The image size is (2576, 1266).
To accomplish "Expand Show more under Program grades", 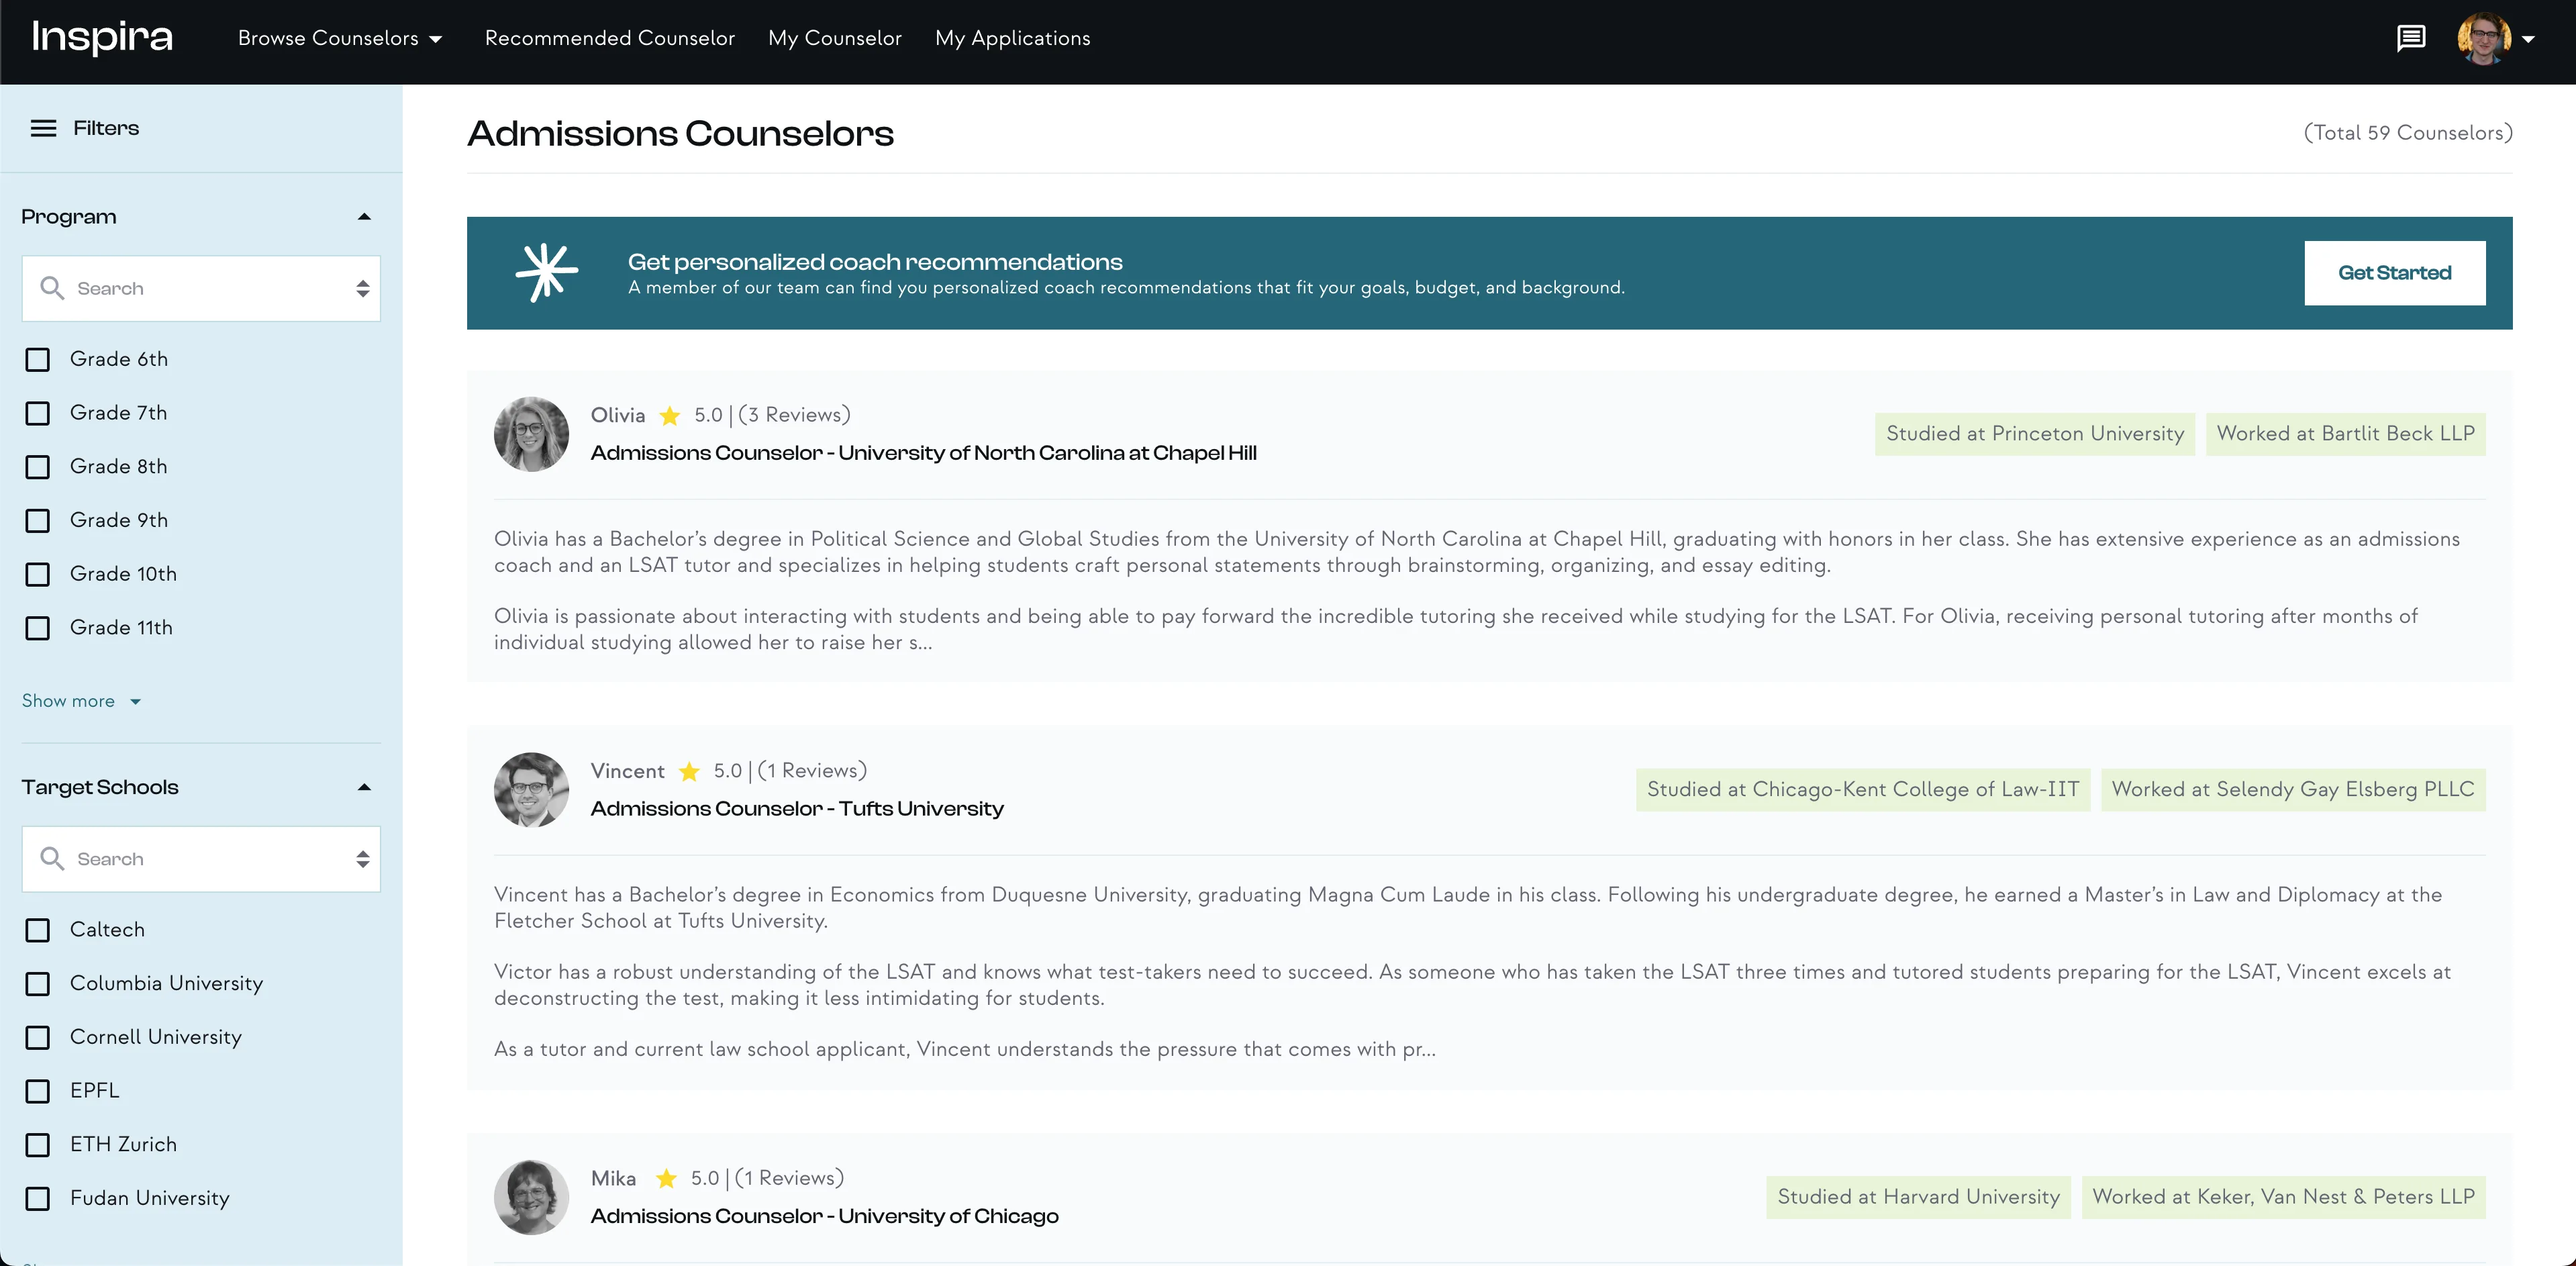I will click(81, 701).
